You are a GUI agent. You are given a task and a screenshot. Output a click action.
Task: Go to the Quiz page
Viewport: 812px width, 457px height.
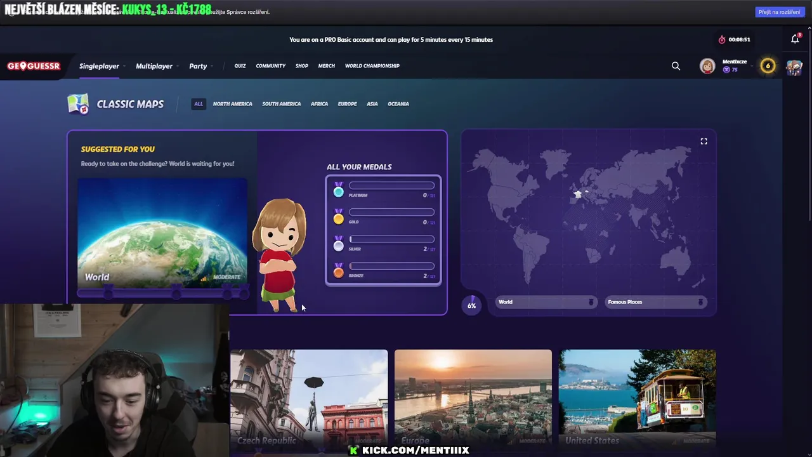(240, 66)
